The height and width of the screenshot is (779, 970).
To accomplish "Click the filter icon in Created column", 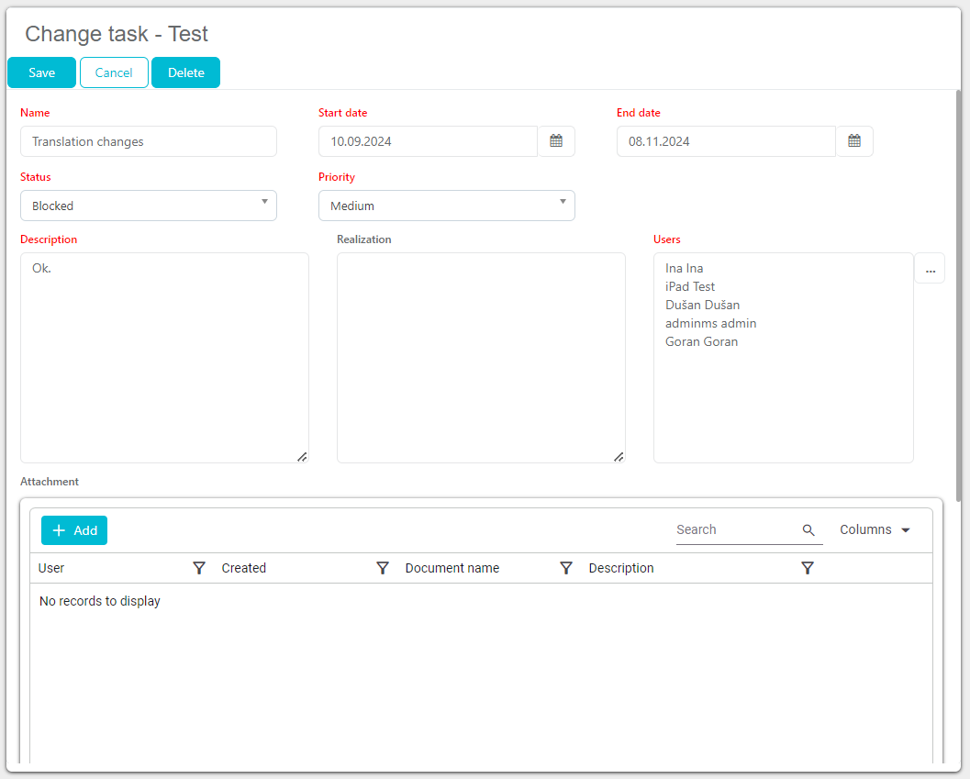I will point(383,568).
